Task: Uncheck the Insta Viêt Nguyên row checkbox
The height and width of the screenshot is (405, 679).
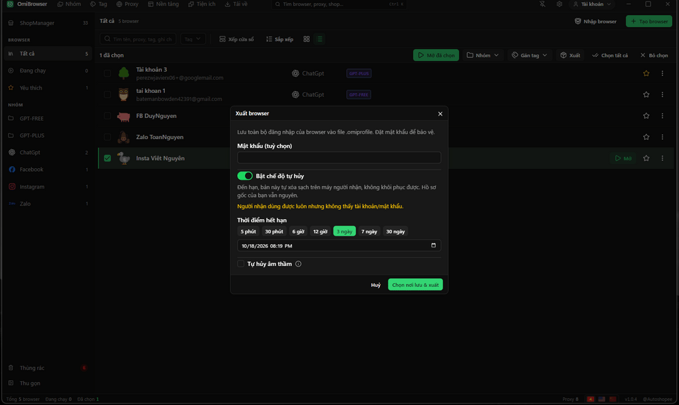Action: (x=107, y=158)
